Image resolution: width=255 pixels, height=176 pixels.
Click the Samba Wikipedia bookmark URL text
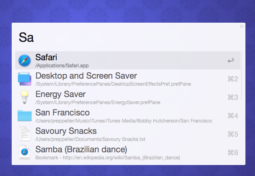tap(108, 158)
